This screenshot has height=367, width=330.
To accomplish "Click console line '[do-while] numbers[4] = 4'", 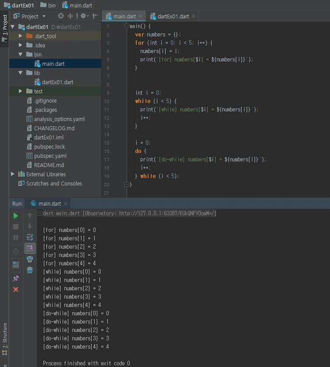I will pos(76,346).
